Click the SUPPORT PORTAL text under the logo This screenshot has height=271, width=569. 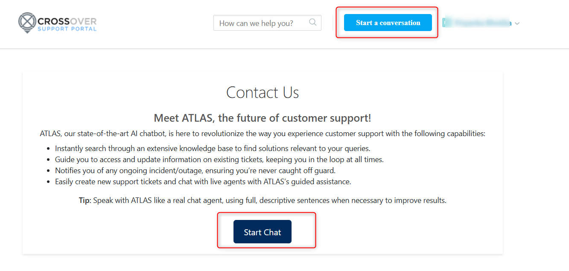pyautogui.click(x=67, y=29)
